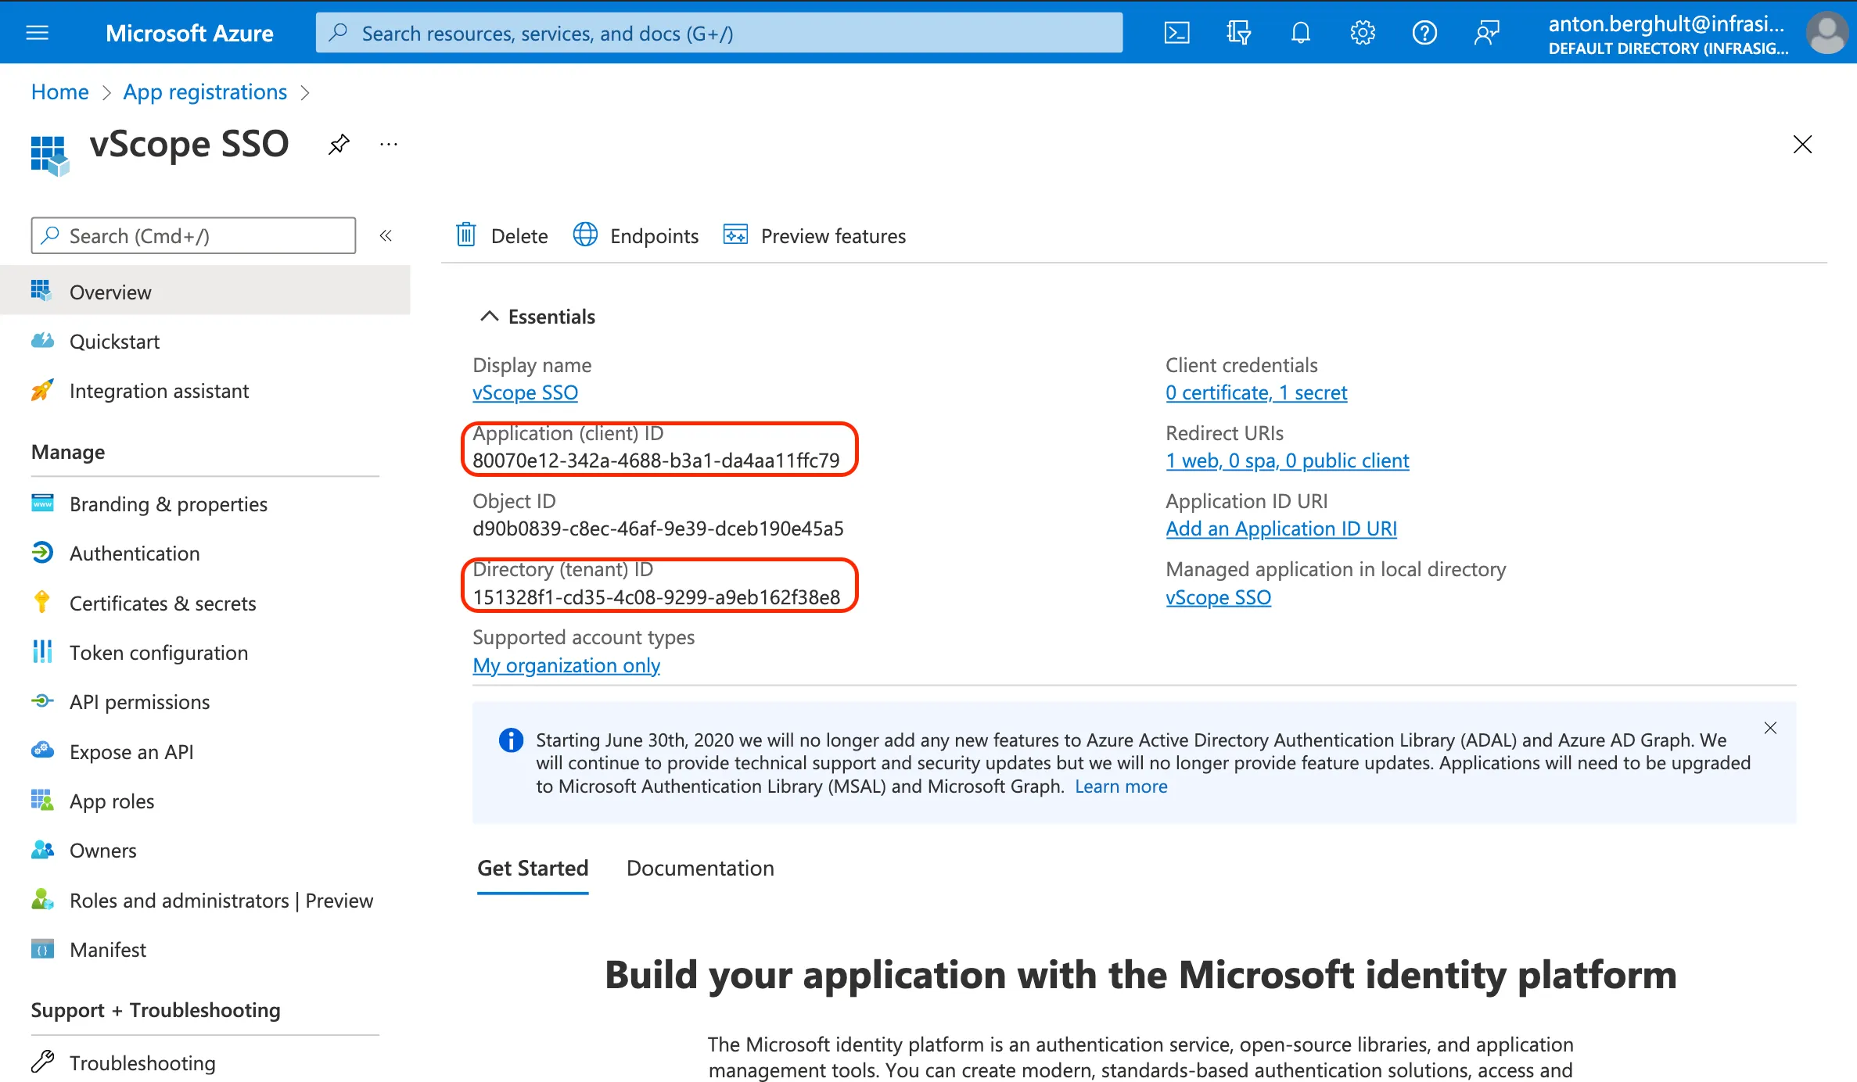Click the Token configuration bars icon
Screen dimensions: 1857x1082
click(42, 650)
